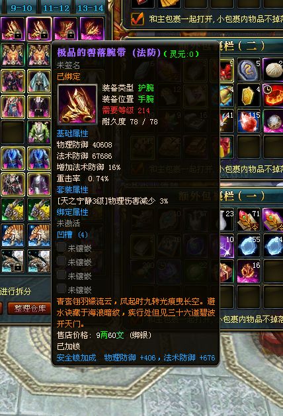
Task: Click the flame emblem item count 16
Action: [249, 271]
